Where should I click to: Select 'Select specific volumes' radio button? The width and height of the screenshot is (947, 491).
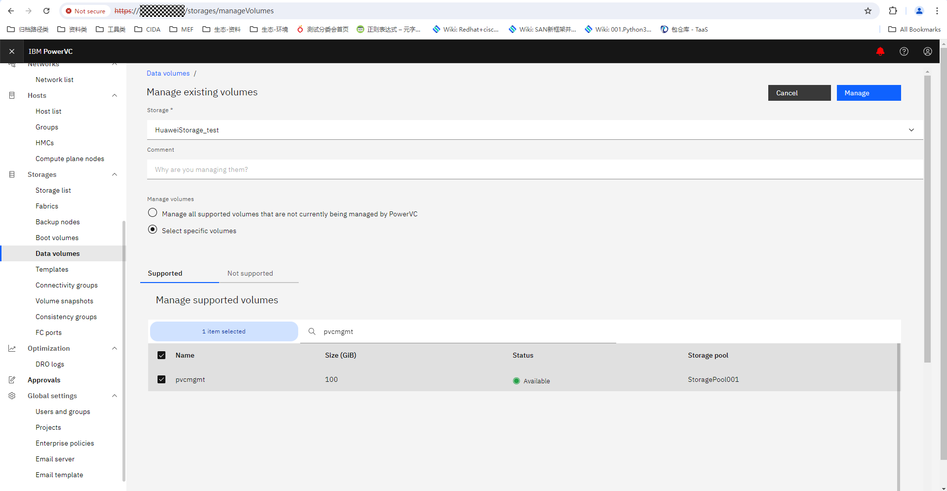[153, 229]
